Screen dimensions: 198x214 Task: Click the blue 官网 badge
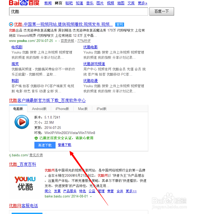[120, 25]
